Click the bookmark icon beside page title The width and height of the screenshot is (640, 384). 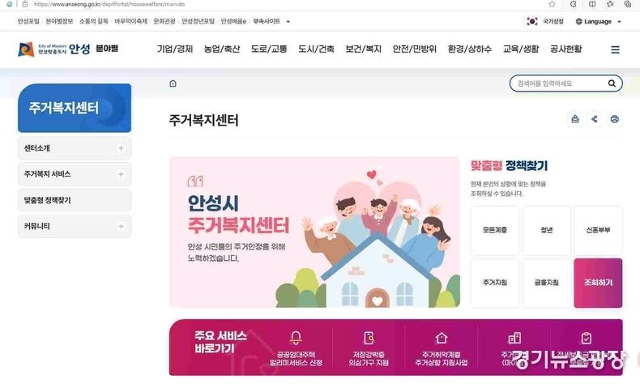tap(574, 119)
